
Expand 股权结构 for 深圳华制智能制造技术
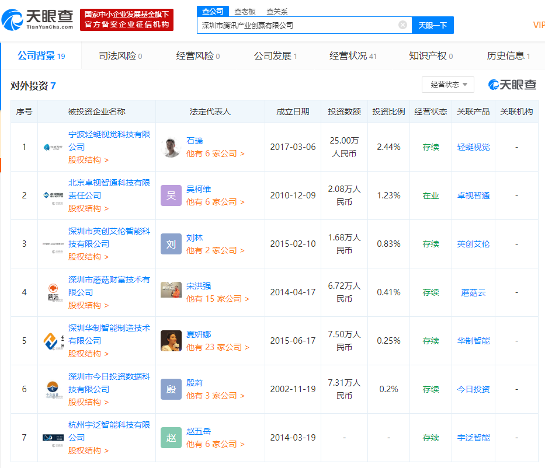pos(88,354)
